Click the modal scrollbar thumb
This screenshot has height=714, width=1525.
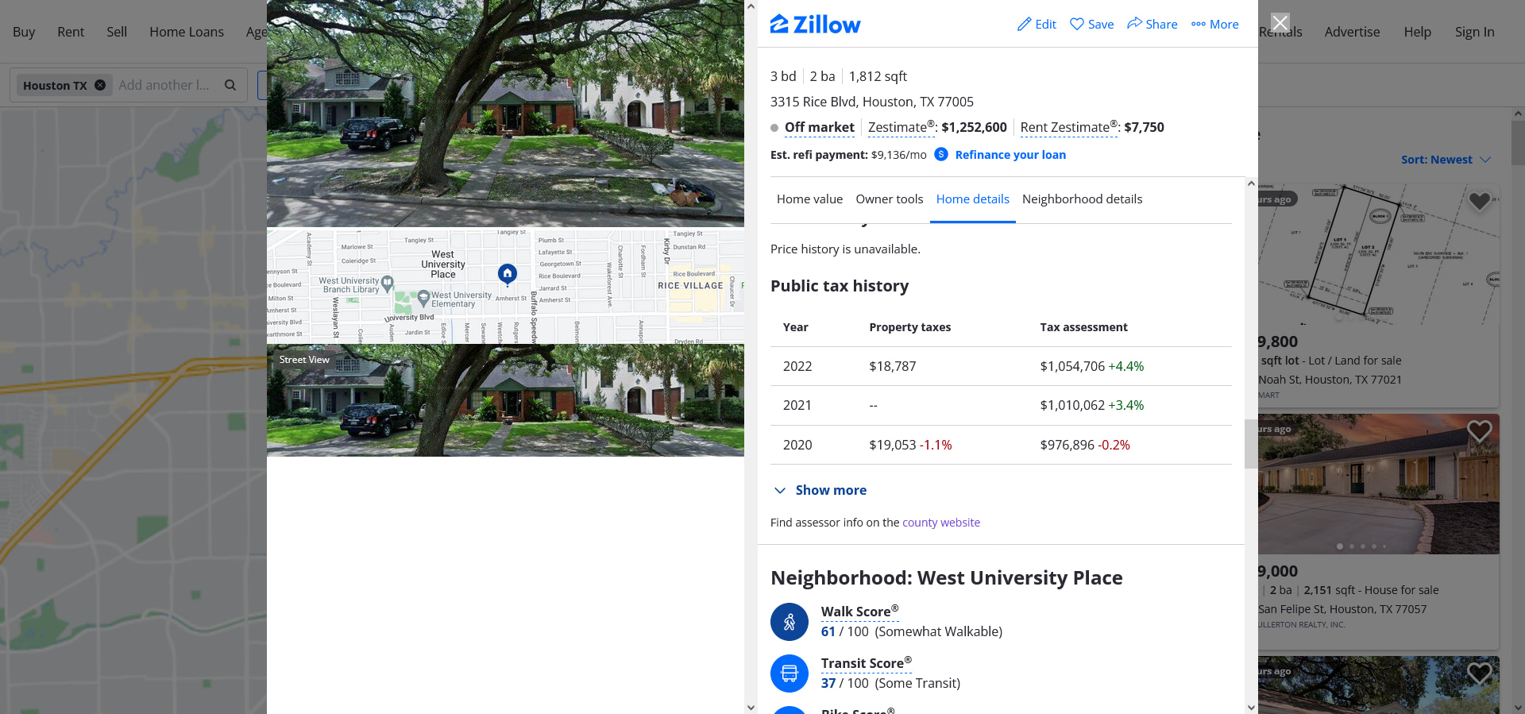1251,444
